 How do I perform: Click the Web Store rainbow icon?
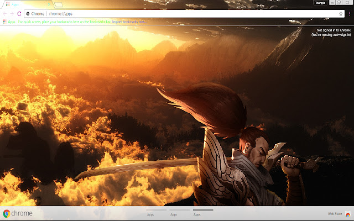[348, 214]
